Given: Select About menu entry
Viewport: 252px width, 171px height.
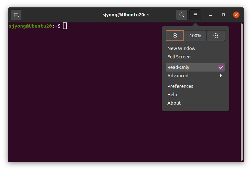Looking at the screenshot, I should click(195, 103).
